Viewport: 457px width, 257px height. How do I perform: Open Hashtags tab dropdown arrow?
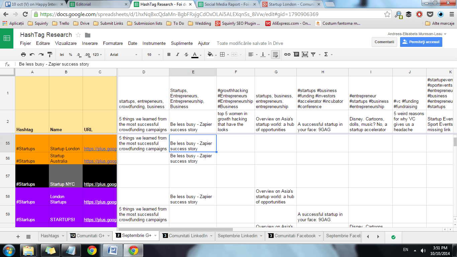tap(63, 236)
